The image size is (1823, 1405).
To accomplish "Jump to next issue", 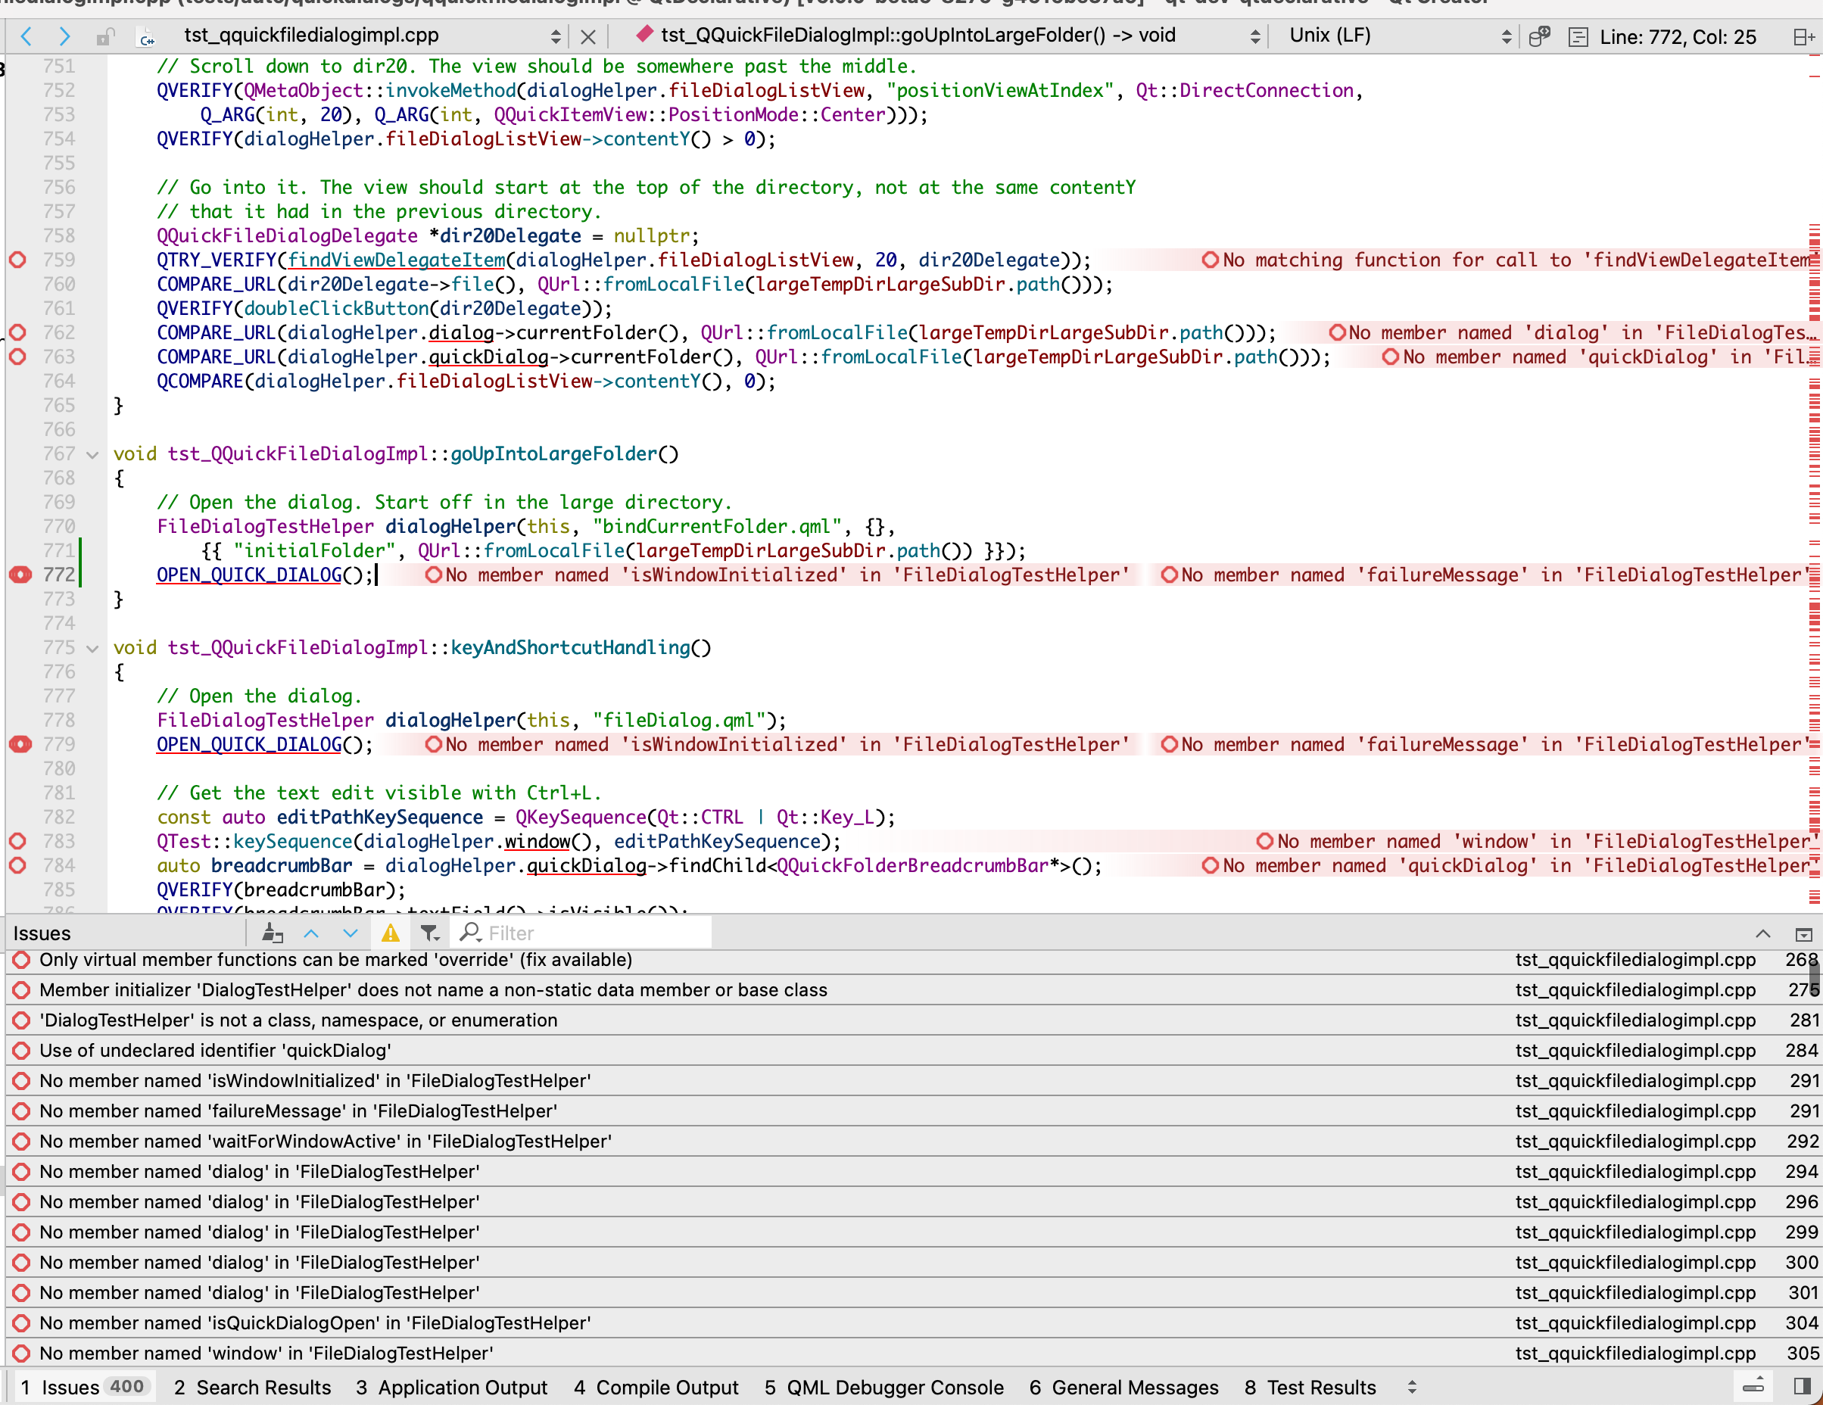I will click(351, 933).
